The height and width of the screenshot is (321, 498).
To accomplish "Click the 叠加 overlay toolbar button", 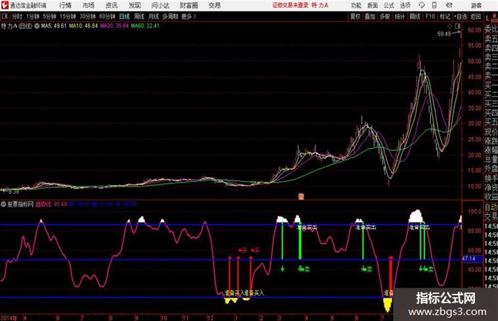I will click(370, 16).
